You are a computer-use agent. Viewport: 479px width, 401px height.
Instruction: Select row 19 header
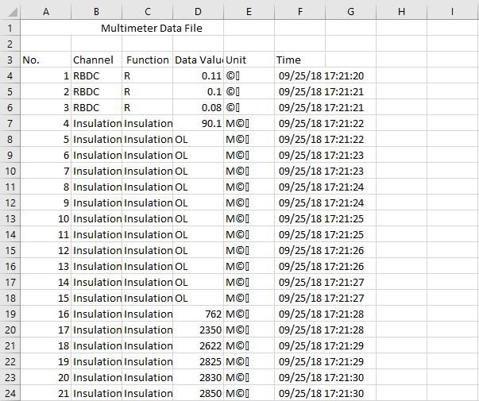tap(10, 314)
